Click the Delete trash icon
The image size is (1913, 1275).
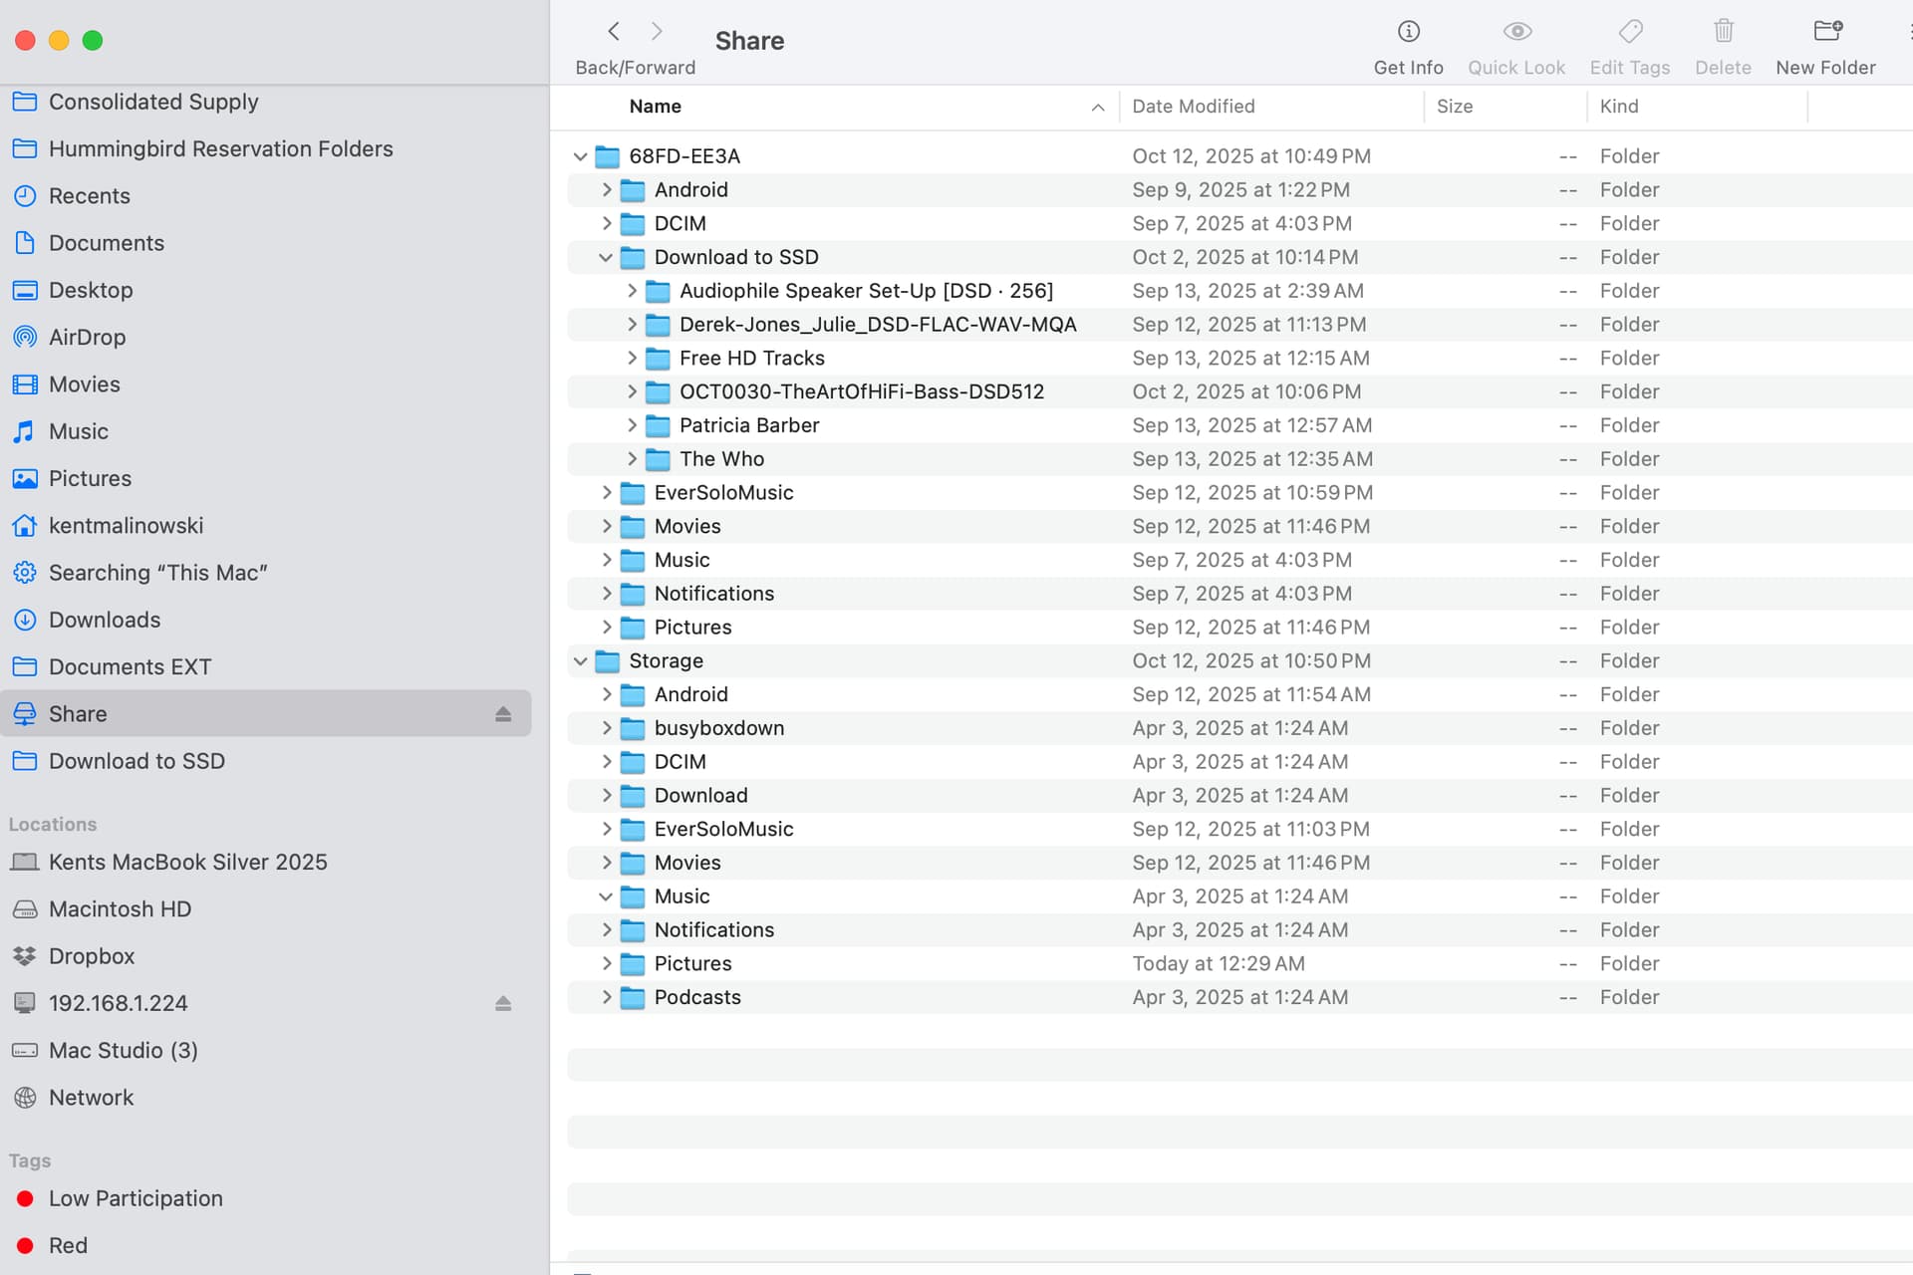pos(1723,32)
